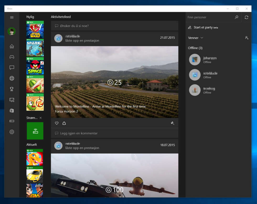Open Cut the Rope recent tile
Viewport: 257px width, 204px height.
[x=35, y=102]
